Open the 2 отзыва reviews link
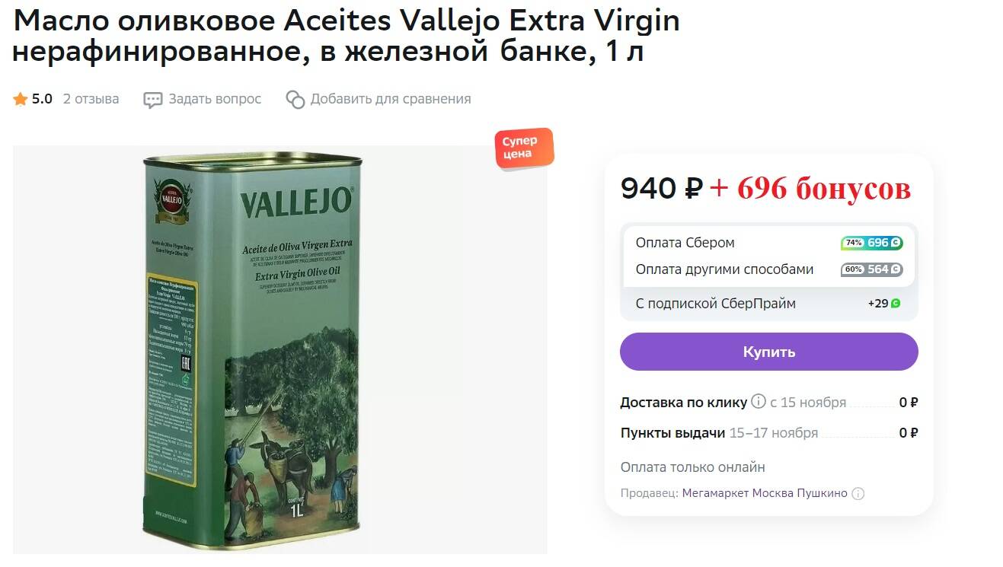The width and height of the screenshot is (1003, 567). point(91,99)
